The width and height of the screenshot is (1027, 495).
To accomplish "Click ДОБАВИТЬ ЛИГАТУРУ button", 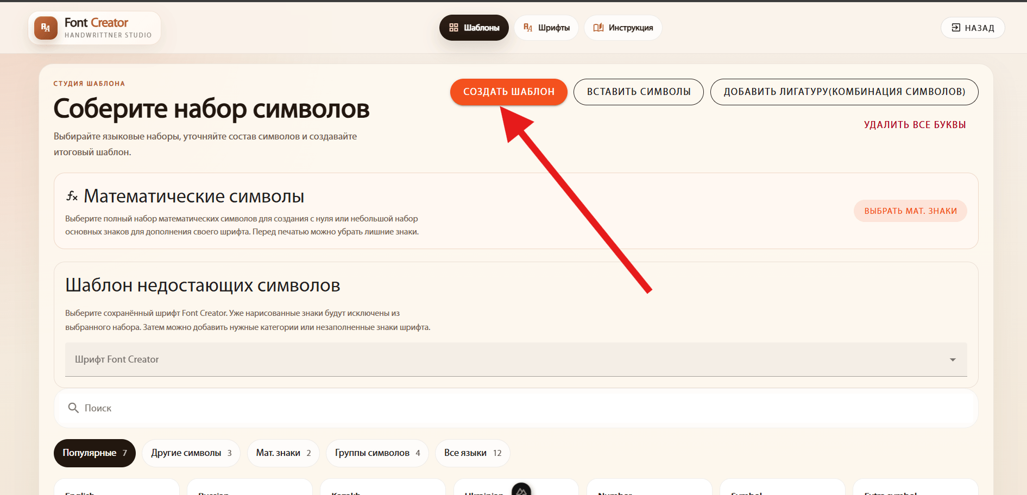I will pos(845,92).
